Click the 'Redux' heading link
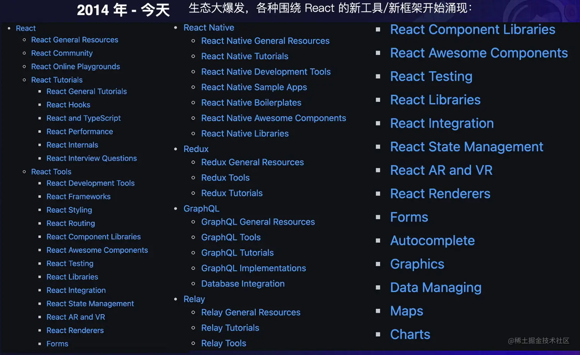580x355 pixels. [196, 149]
